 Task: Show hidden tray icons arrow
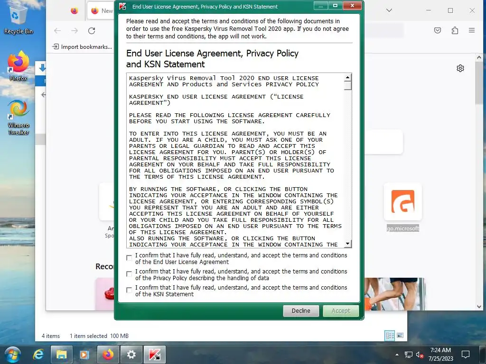397,355
